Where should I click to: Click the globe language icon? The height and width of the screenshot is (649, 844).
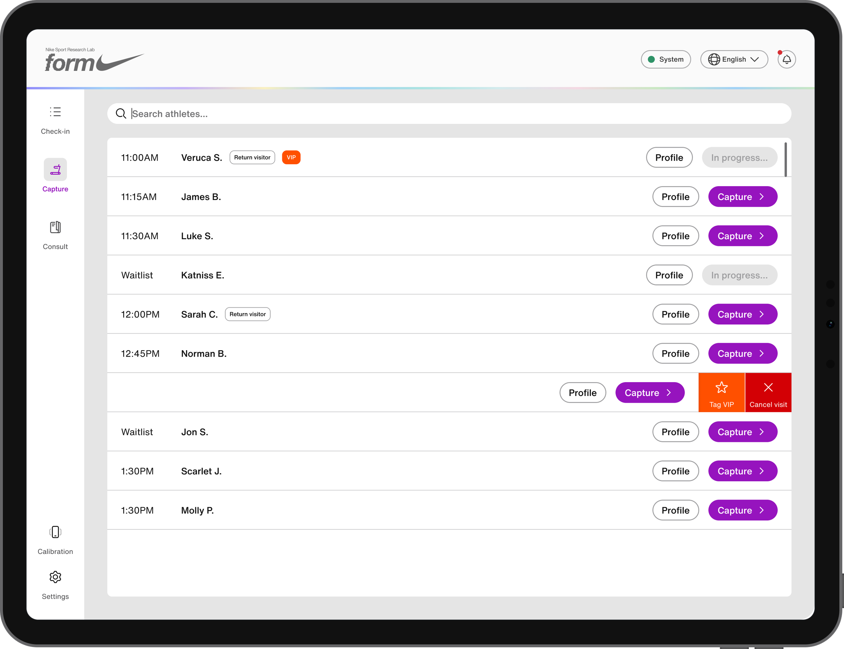pyautogui.click(x=714, y=59)
